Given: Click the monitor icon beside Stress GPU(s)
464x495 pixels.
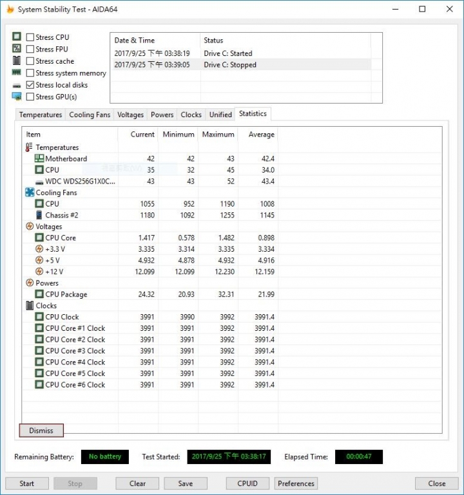Looking at the screenshot, I should coord(17,97).
